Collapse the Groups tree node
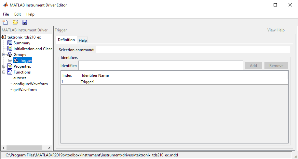 coord(4,55)
